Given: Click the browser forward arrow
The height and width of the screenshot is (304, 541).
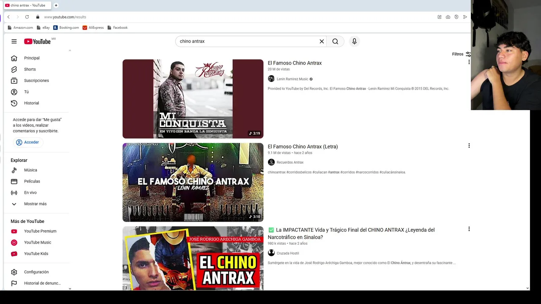Looking at the screenshot, I should (x=17, y=17).
